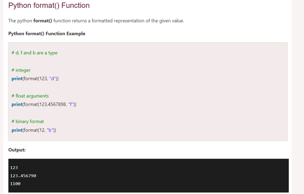Click the '# float arguments' comment
Image resolution: width=304 pixels, height=194 pixels.
click(30, 96)
